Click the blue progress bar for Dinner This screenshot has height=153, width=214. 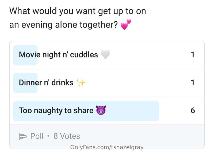25,83
